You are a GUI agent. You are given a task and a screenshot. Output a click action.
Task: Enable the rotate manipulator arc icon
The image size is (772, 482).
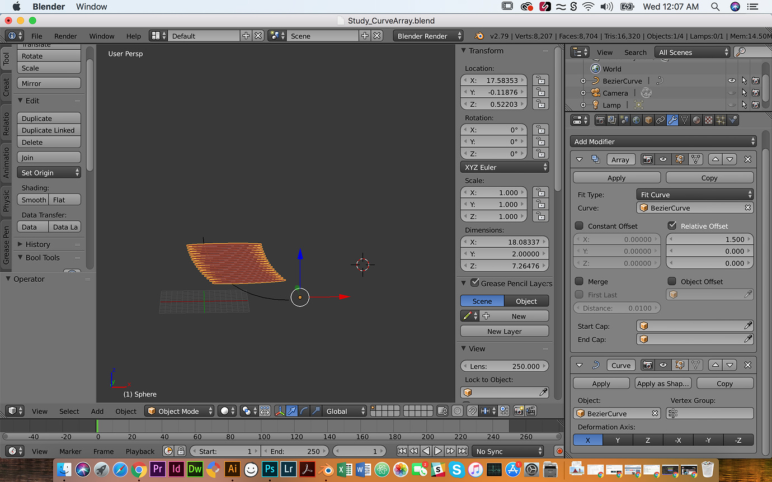point(304,411)
